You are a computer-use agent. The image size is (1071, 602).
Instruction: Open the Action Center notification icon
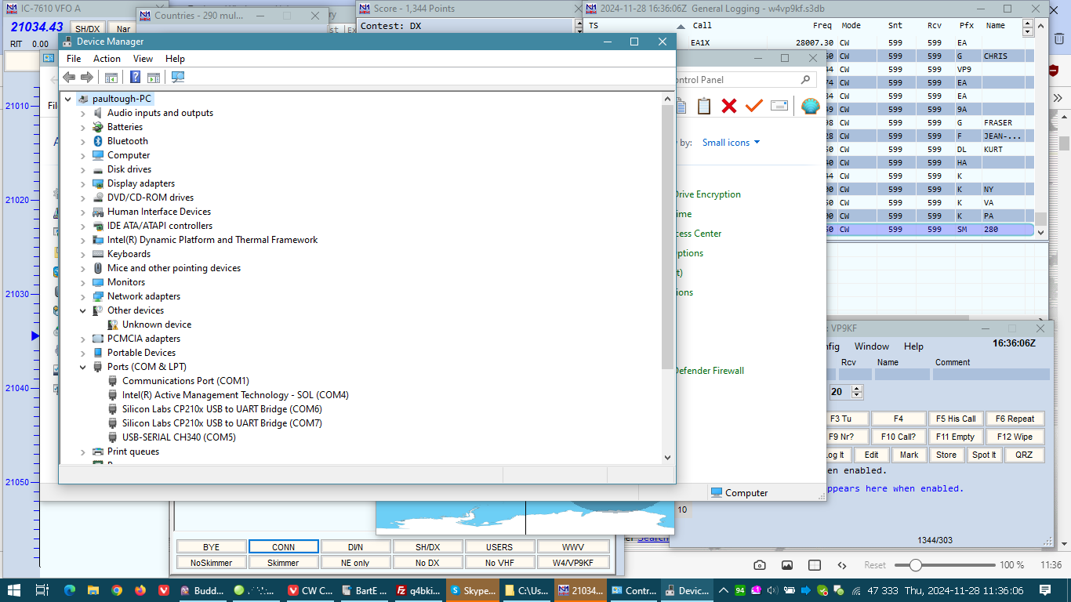[x=1045, y=590]
